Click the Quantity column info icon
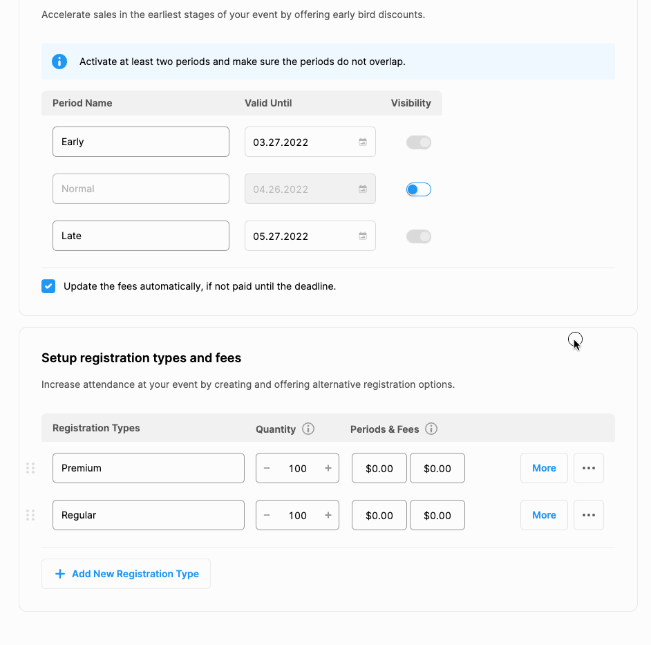The width and height of the screenshot is (651, 645). 308,429
